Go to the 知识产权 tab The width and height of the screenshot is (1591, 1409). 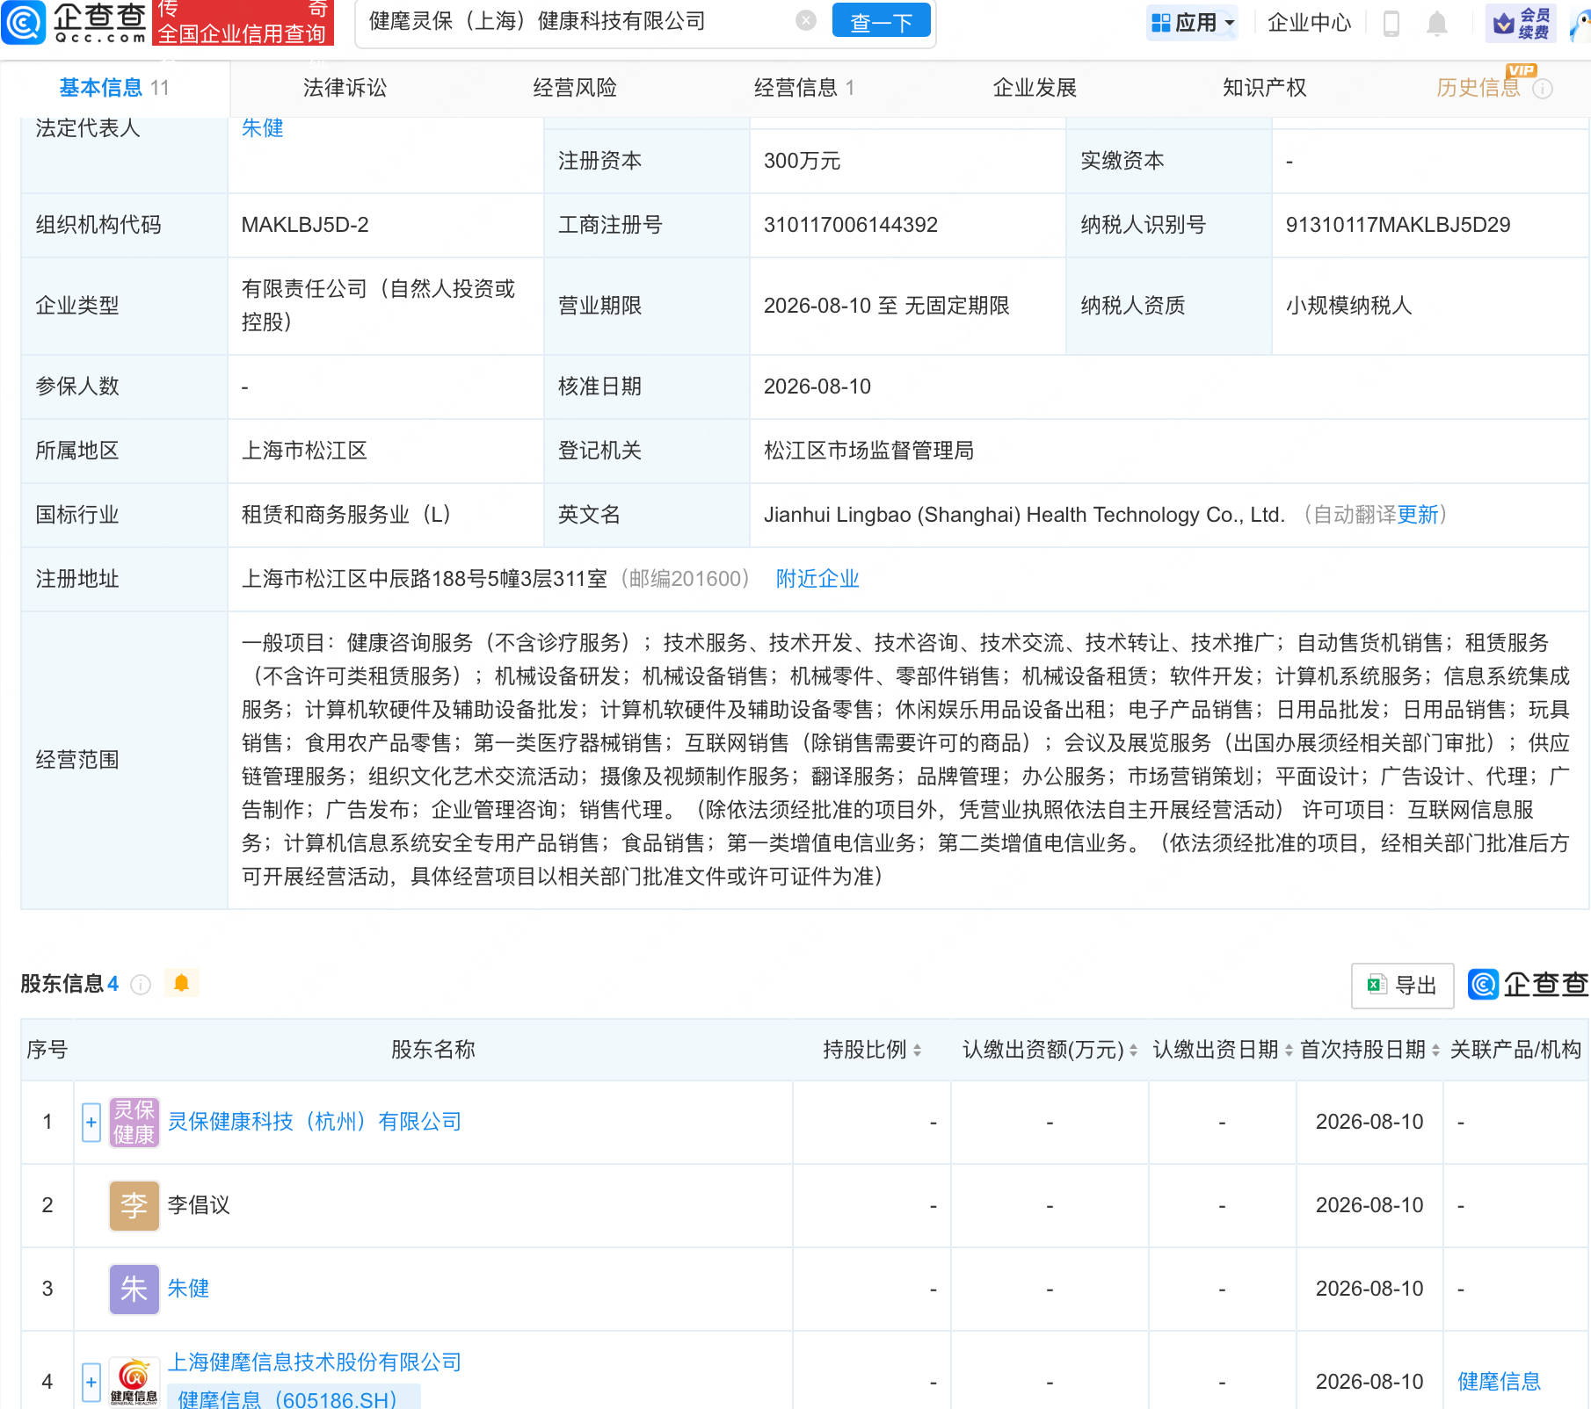[x=1264, y=88]
